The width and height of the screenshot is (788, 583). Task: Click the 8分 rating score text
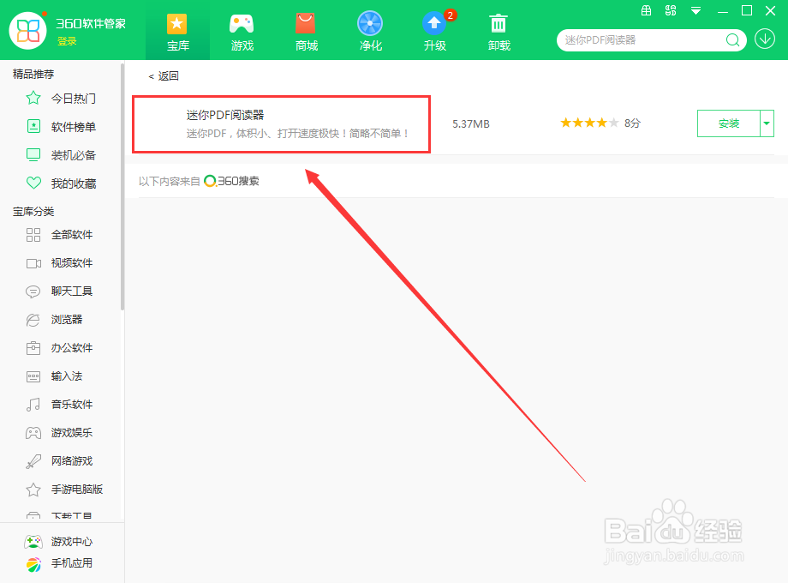(632, 123)
